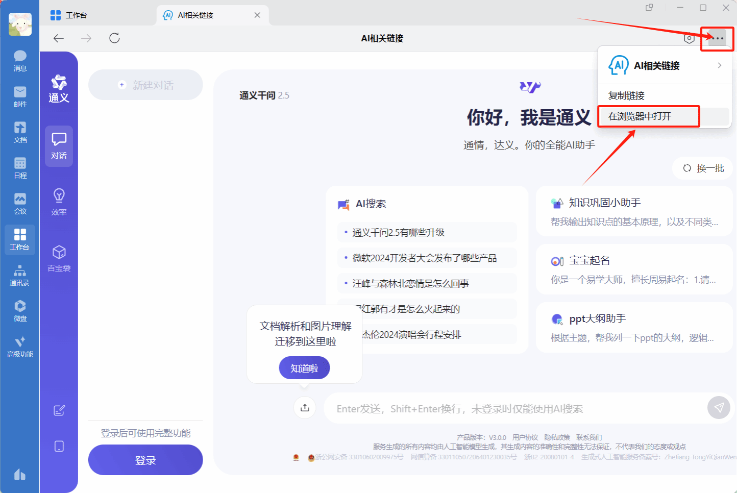Image resolution: width=737 pixels, height=493 pixels.
Task: Open the 会议 meeting icon
Action: [x=20, y=204]
